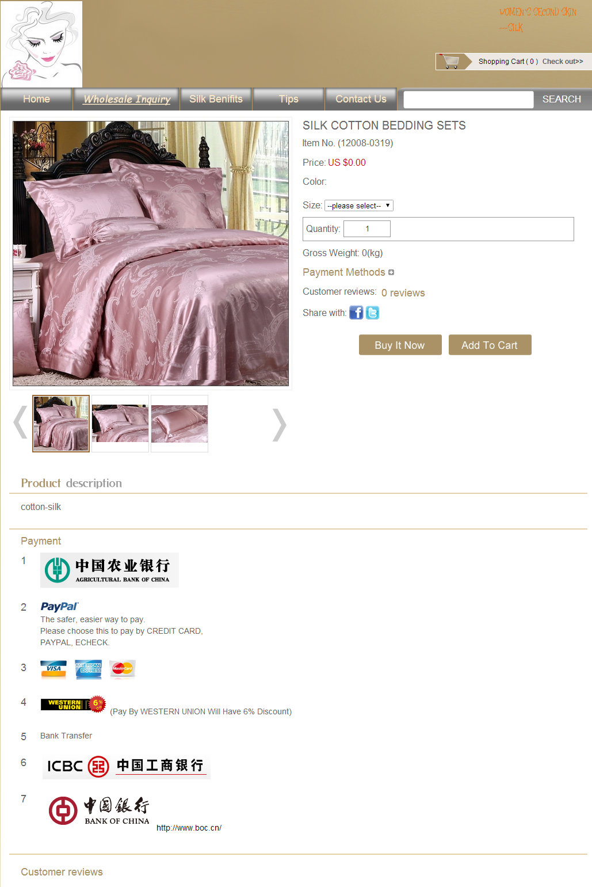Click the SEARCH button
592x887 pixels.
tap(562, 99)
